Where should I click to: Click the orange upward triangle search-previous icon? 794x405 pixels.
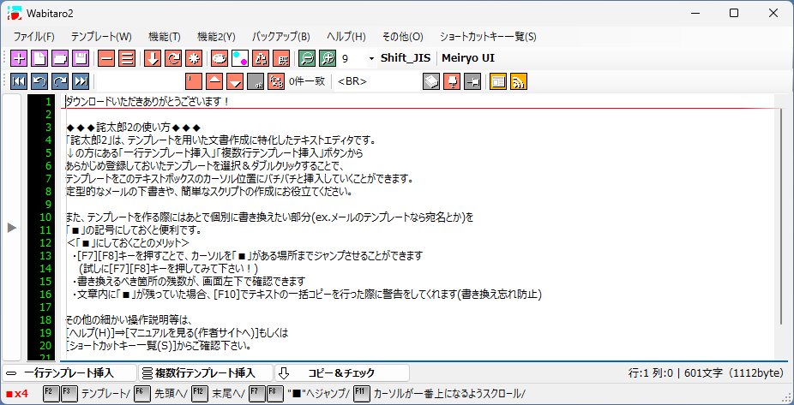coord(214,81)
